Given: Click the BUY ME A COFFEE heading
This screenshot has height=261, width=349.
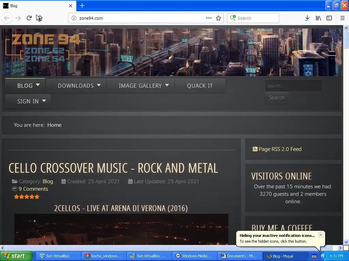Looking at the screenshot, I should (x=282, y=227).
